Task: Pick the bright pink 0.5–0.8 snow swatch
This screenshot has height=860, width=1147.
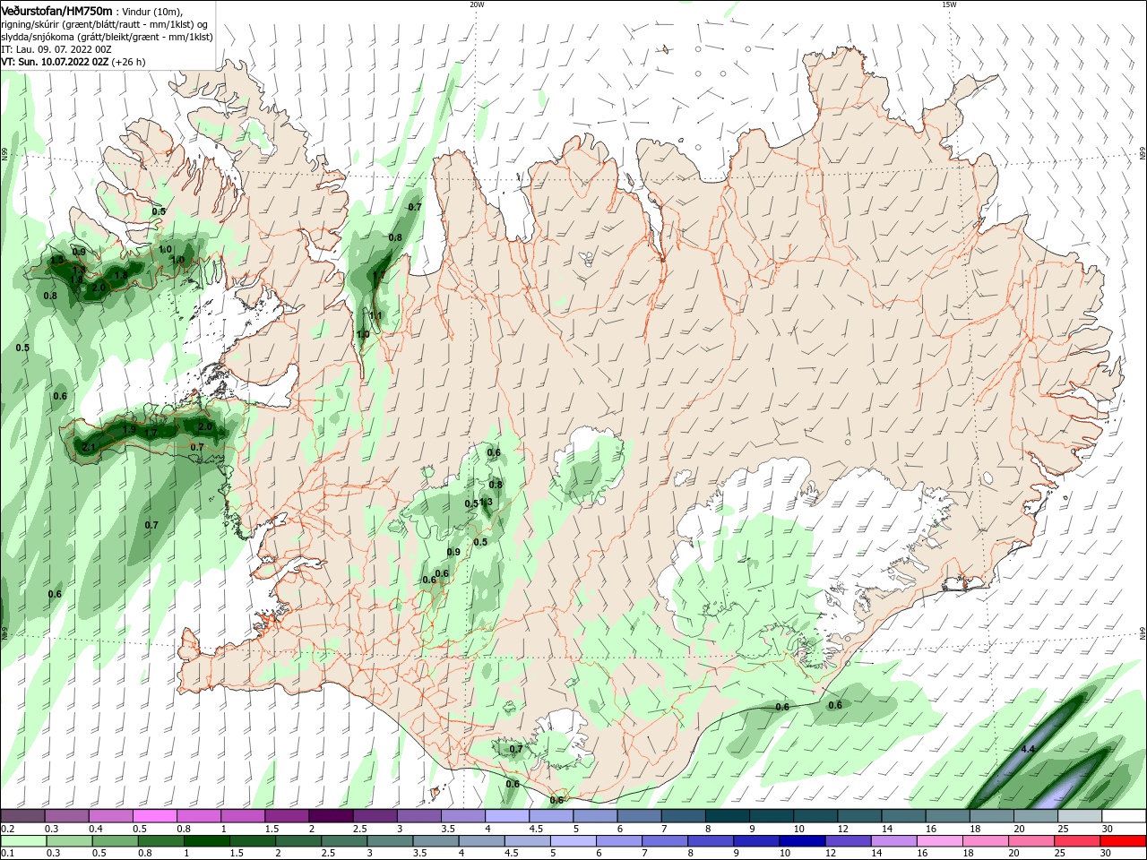Action: 156,816
